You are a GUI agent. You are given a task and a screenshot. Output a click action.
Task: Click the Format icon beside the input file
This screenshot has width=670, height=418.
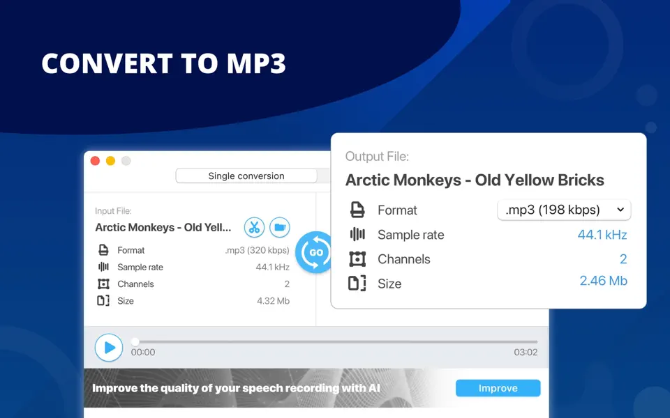[x=103, y=250]
